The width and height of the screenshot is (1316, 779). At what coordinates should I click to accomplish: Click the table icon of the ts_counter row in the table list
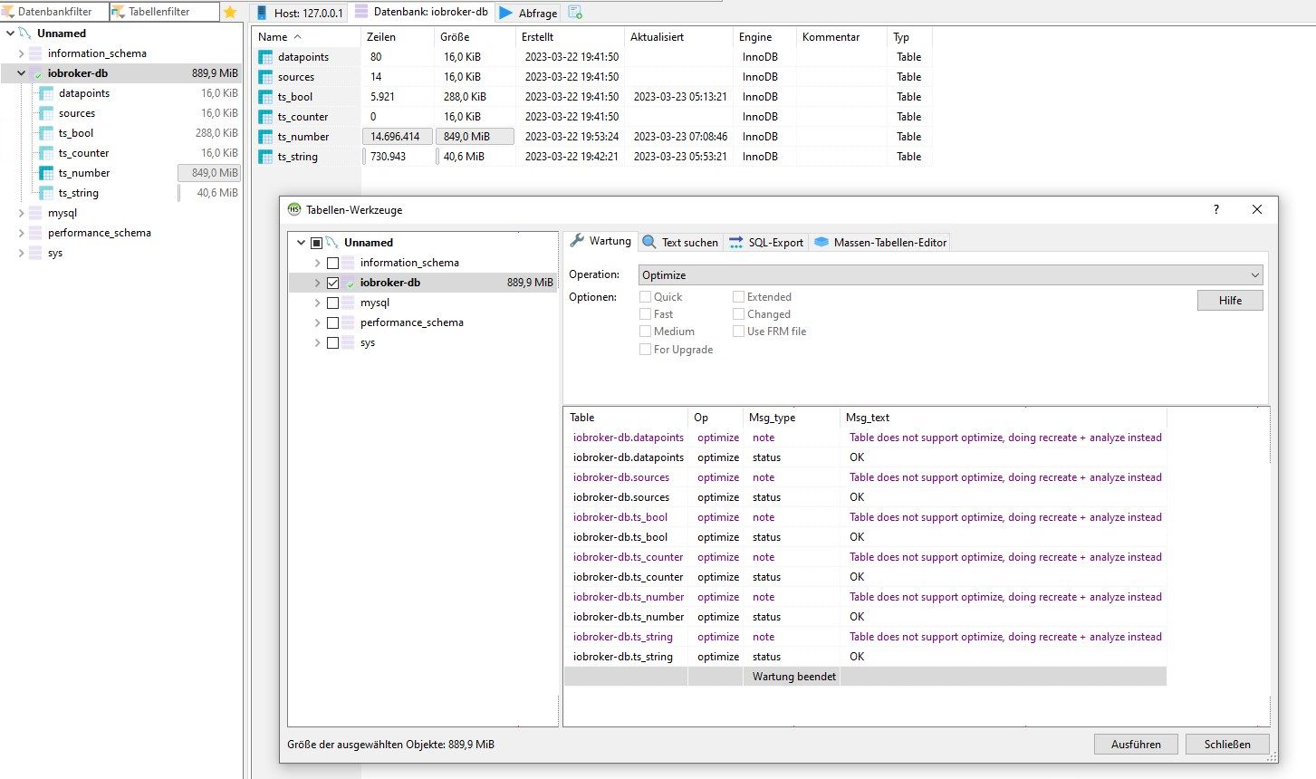265,117
